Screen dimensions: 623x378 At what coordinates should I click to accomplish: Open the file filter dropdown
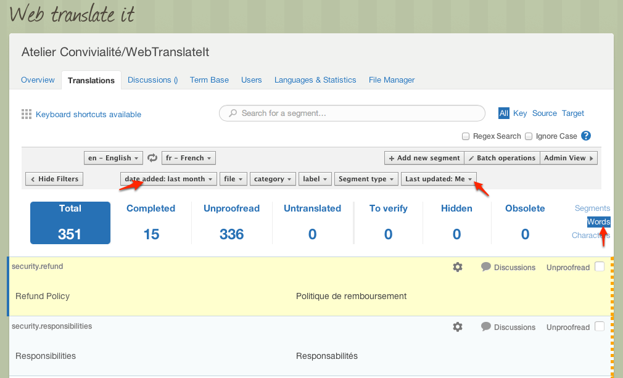pos(233,179)
